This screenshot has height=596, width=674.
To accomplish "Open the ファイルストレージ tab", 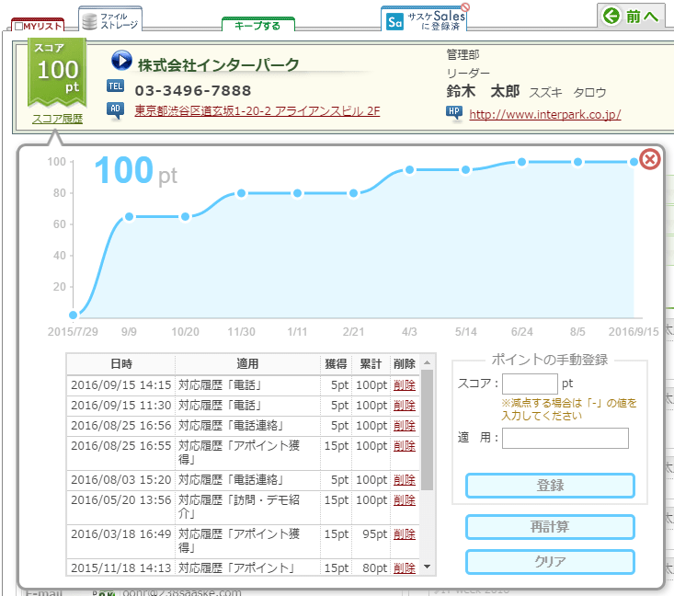I will pos(110,19).
